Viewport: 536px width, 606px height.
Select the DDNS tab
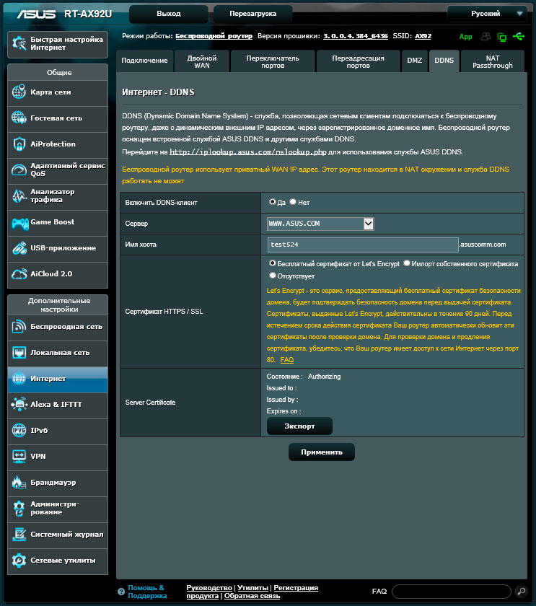click(x=444, y=61)
